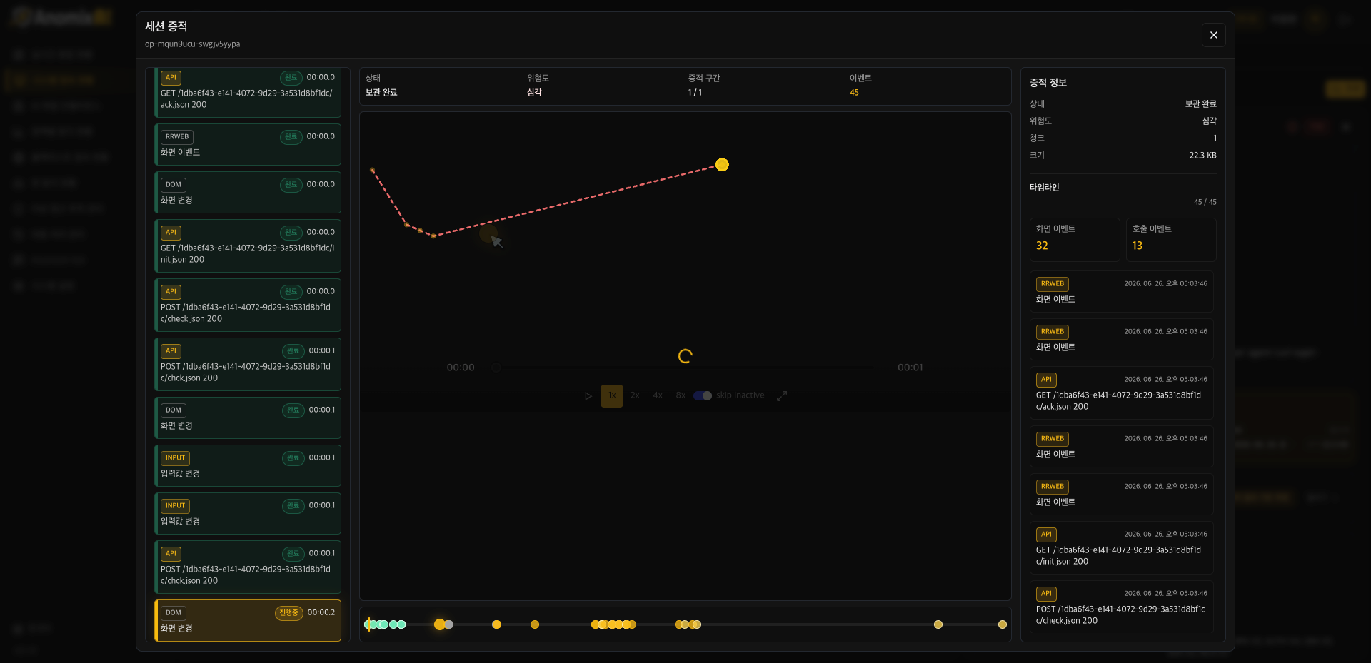Select 2x playback speed

(635, 395)
